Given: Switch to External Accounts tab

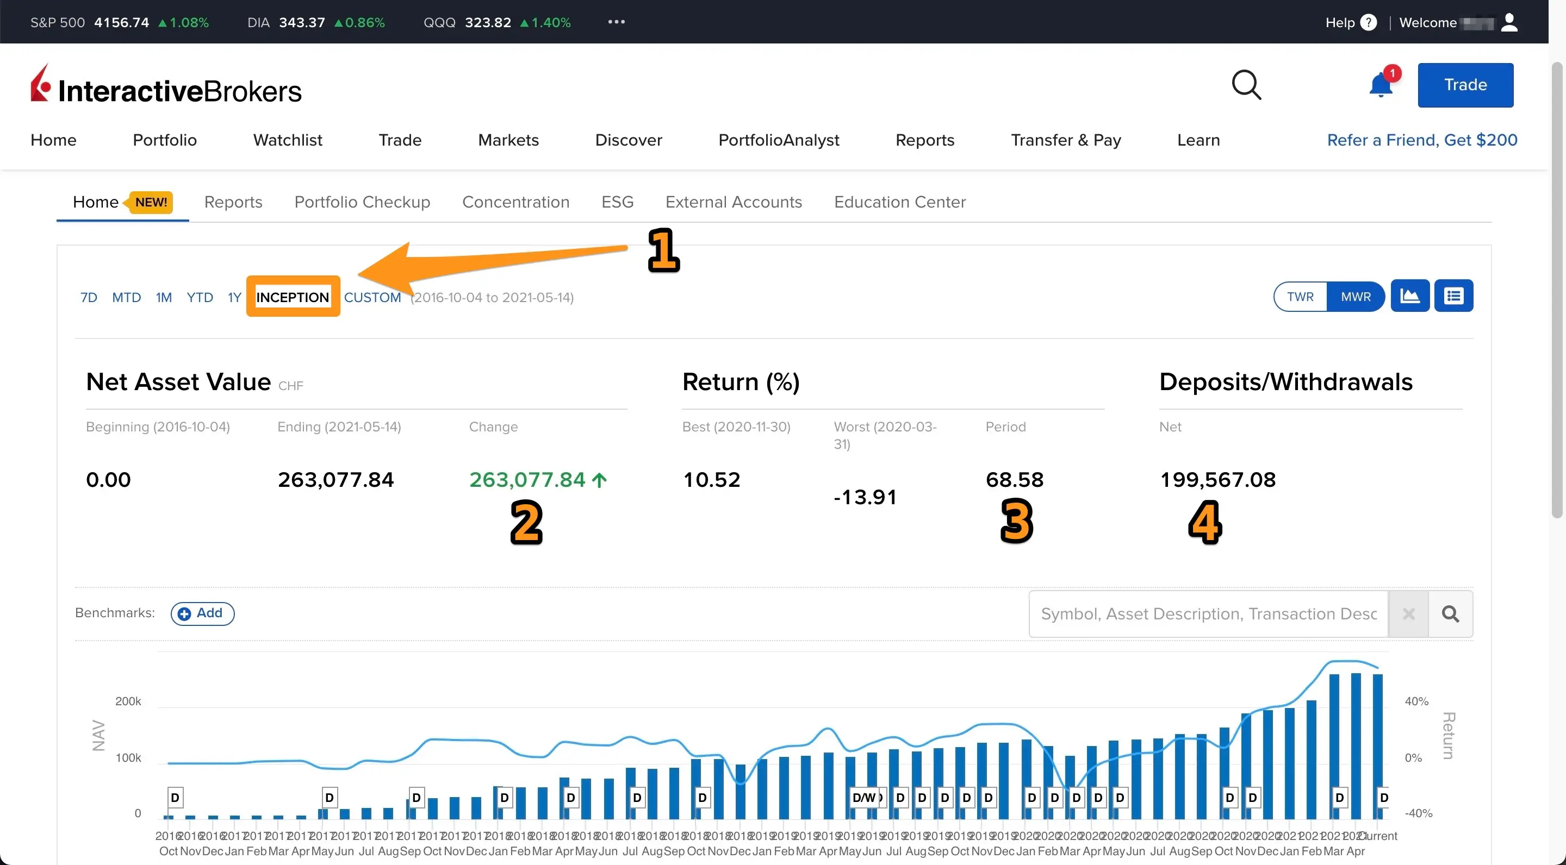Looking at the screenshot, I should (734, 202).
